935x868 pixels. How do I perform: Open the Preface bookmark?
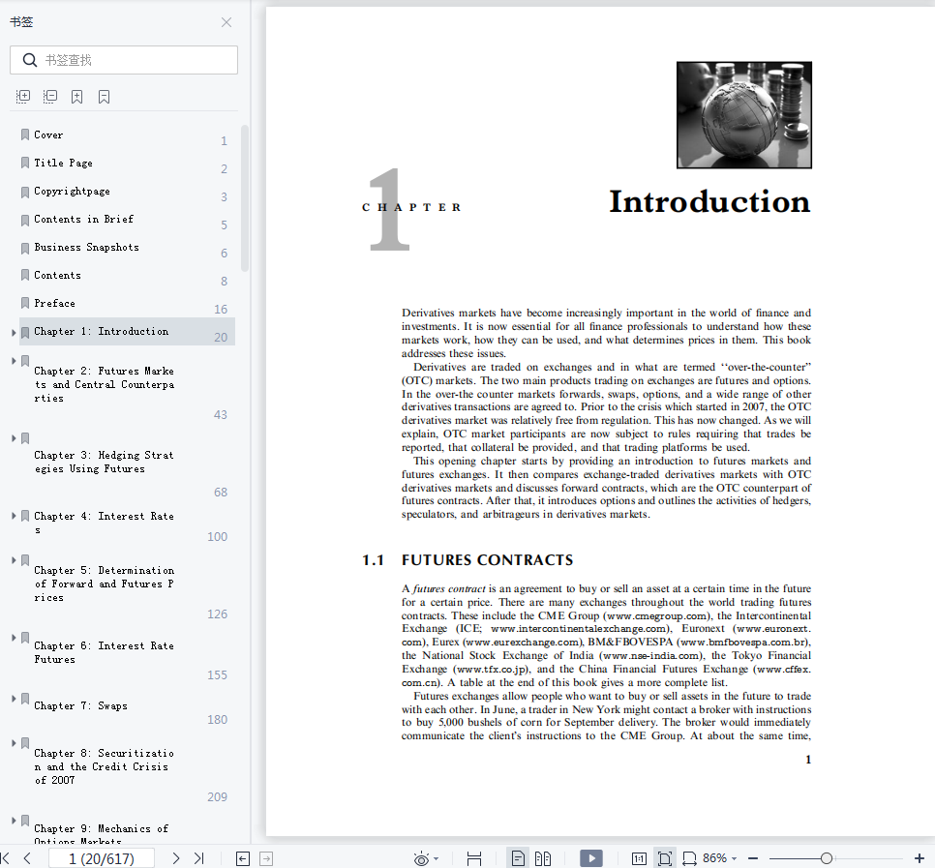(54, 303)
